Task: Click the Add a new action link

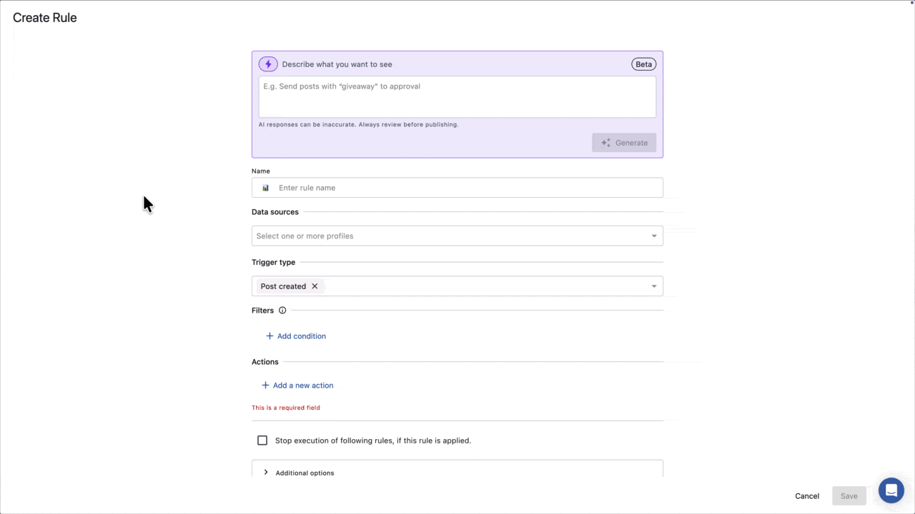Action: click(x=303, y=385)
